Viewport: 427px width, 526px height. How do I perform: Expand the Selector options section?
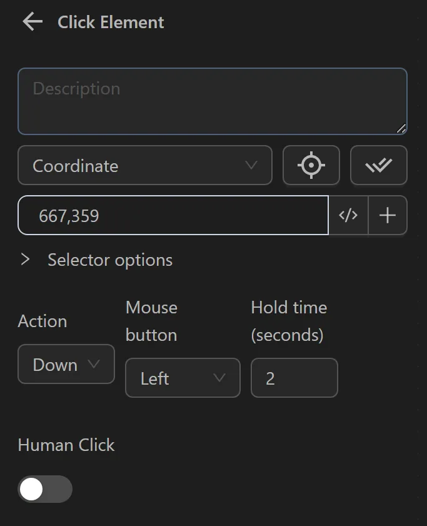point(25,260)
